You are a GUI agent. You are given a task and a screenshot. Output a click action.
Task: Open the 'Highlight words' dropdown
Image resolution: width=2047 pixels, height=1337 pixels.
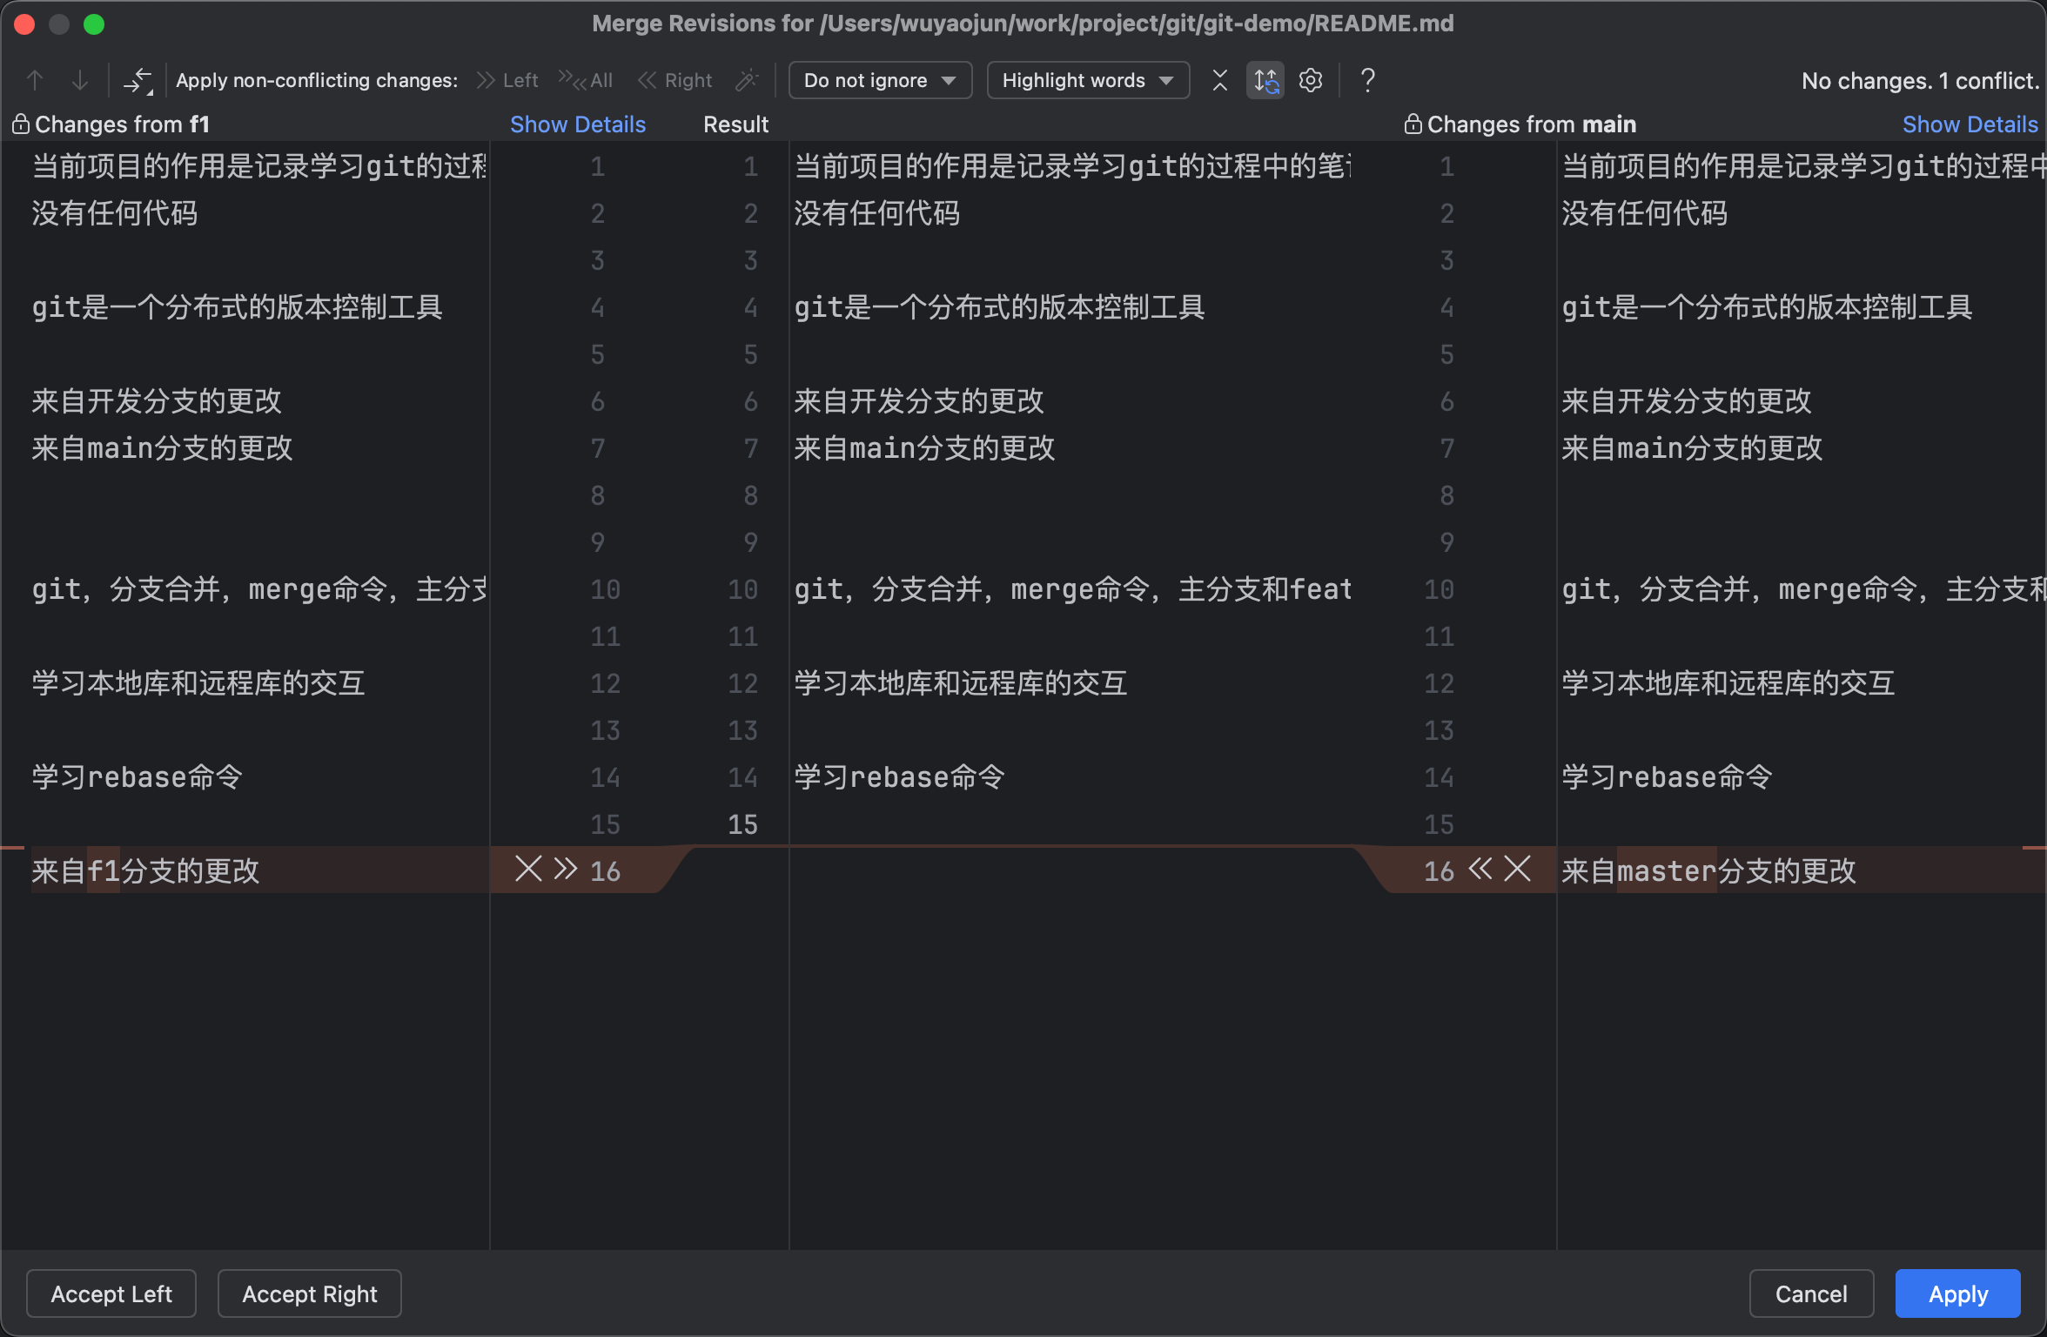point(1088,80)
